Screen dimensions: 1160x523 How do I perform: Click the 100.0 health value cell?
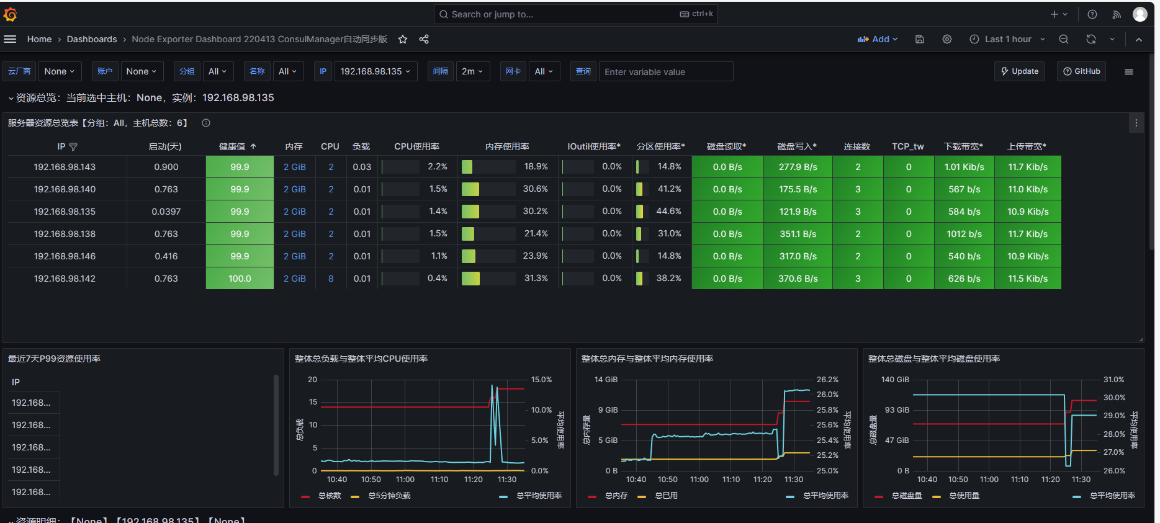(x=240, y=279)
